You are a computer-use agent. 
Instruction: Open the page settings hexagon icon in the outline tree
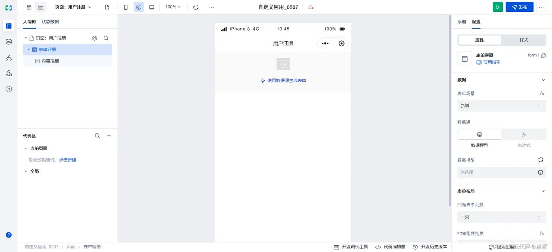[x=95, y=38]
